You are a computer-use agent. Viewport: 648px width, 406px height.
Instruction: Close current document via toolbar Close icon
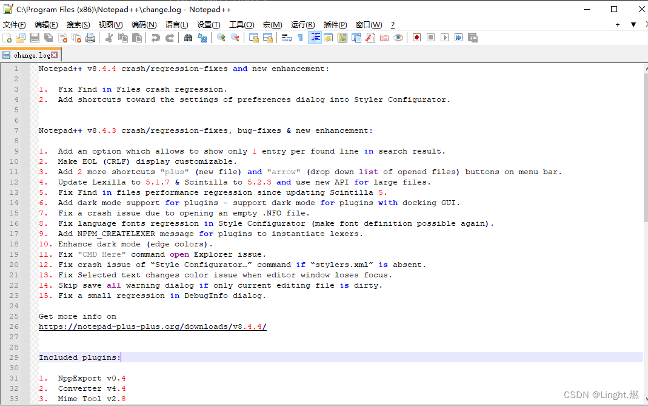coord(63,38)
